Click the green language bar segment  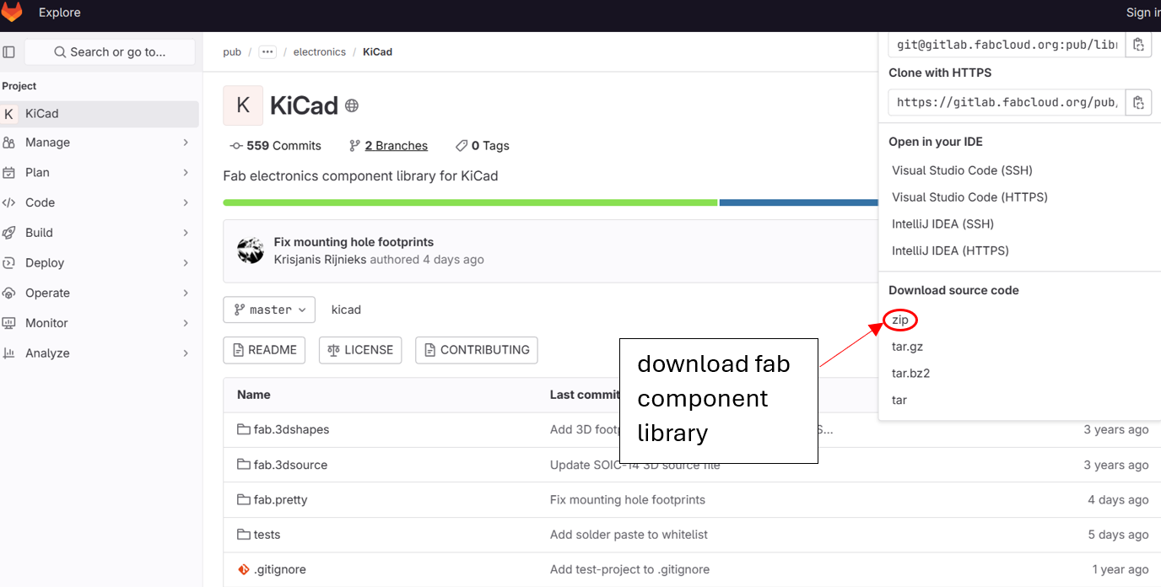click(x=470, y=202)
